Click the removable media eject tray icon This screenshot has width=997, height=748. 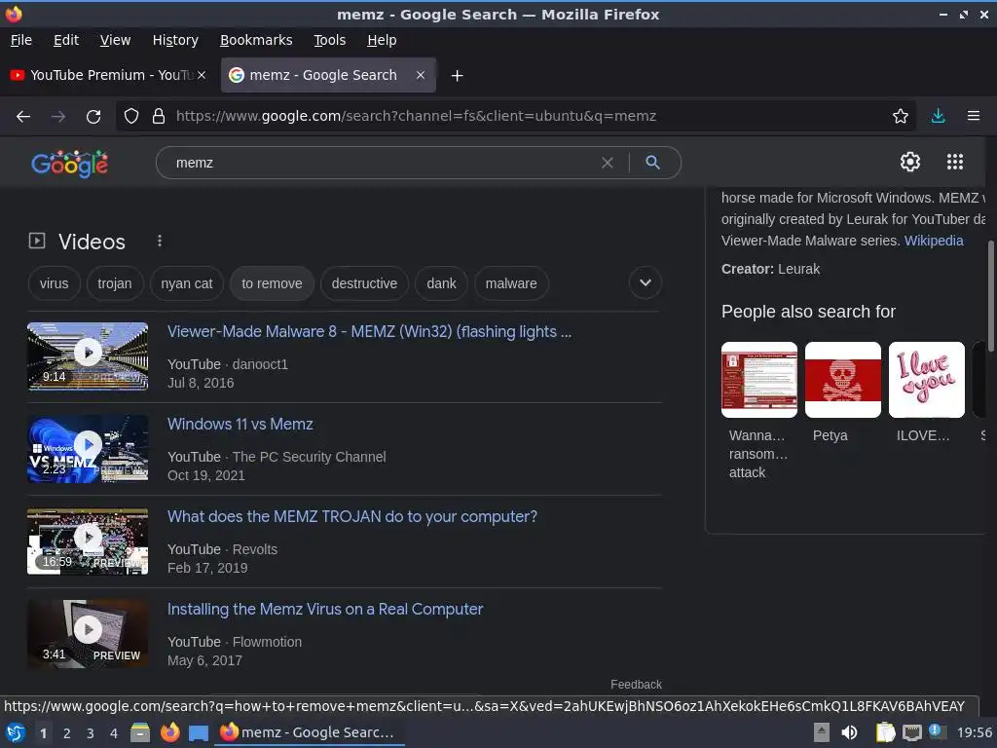tap(822, 732)
